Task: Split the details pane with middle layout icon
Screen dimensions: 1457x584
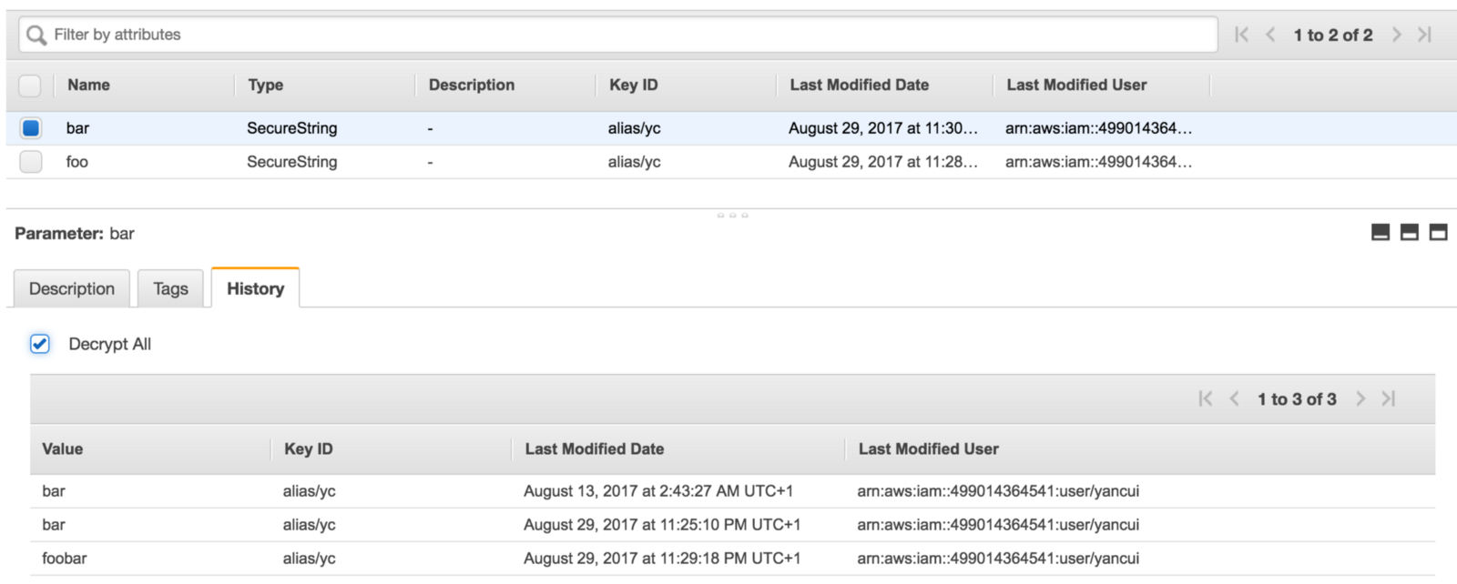Action: point(1409,233)
